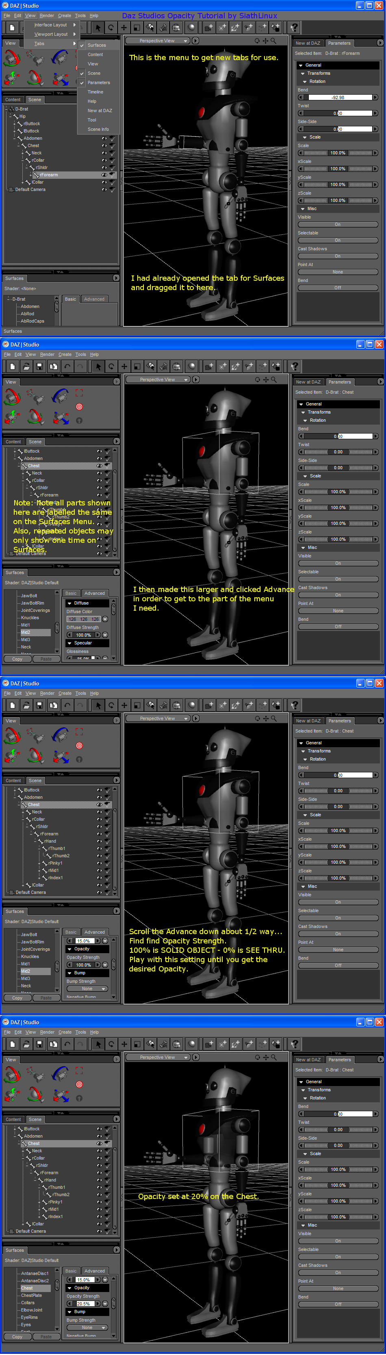Open Render menu in bottom DAZ window

pyautogui.click(x=47, y=1032)
